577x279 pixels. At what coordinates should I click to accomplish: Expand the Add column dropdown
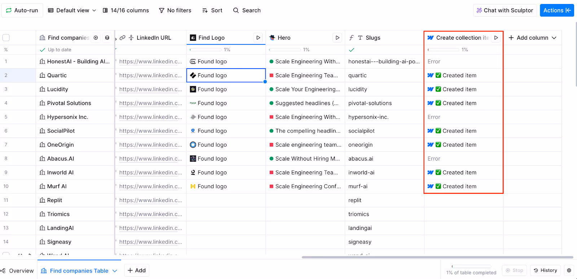532,38
